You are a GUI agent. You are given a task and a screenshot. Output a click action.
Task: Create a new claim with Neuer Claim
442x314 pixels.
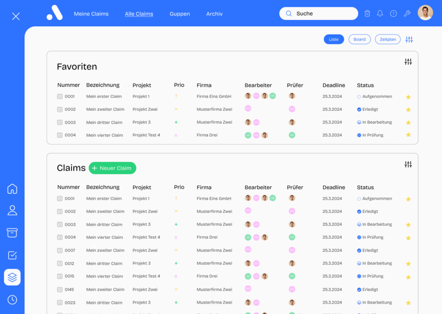point(112,168)
